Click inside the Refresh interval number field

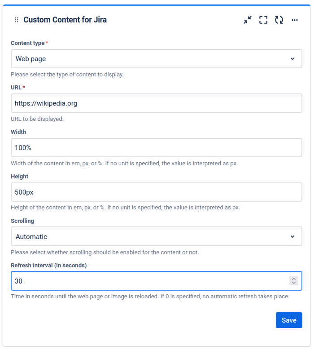[148, 281]
